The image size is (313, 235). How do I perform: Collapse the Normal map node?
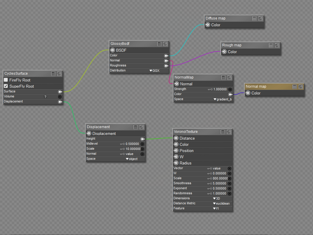coord(294,87)
